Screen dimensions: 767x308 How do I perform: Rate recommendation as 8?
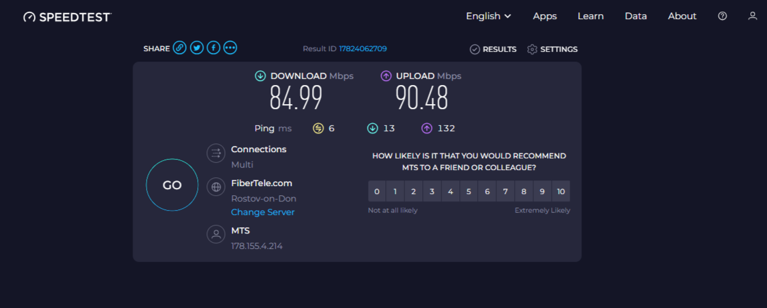[523, 192]
